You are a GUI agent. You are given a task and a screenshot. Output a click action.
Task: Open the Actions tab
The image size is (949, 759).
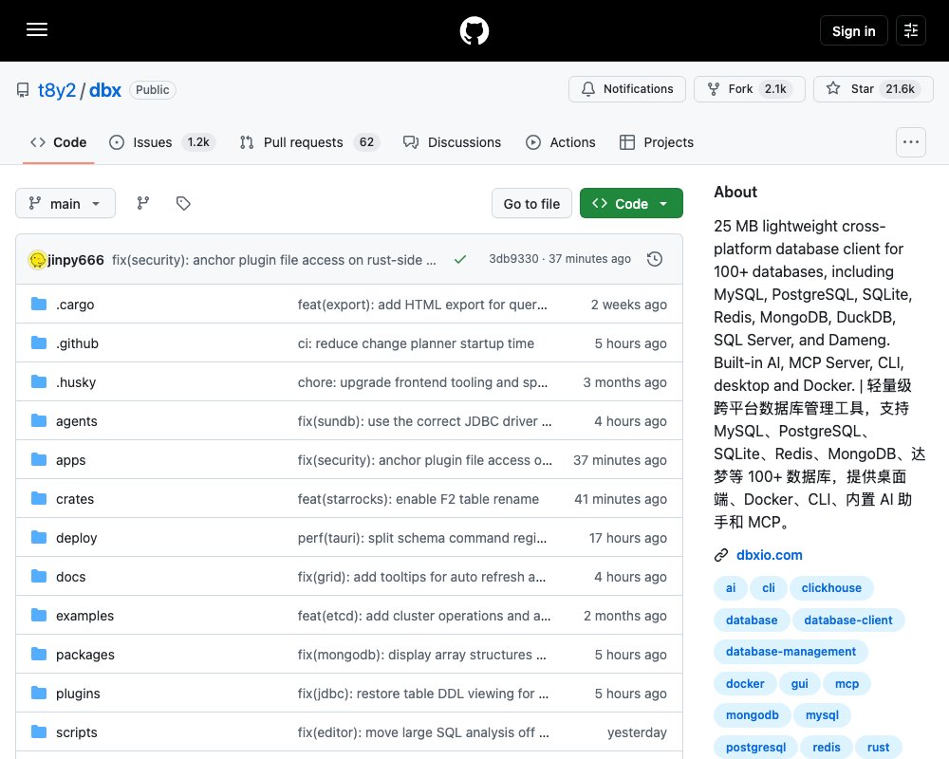click(561, 142)
